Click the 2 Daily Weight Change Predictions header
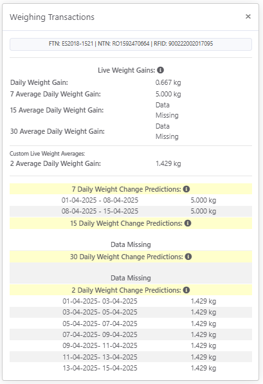263x384 pixels. click(131, 290)
